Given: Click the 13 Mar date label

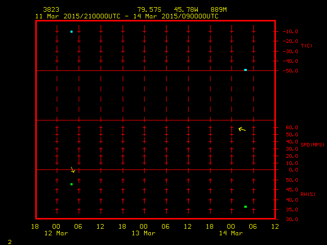Looking at the screenshot, I should (x=144, y=233).
